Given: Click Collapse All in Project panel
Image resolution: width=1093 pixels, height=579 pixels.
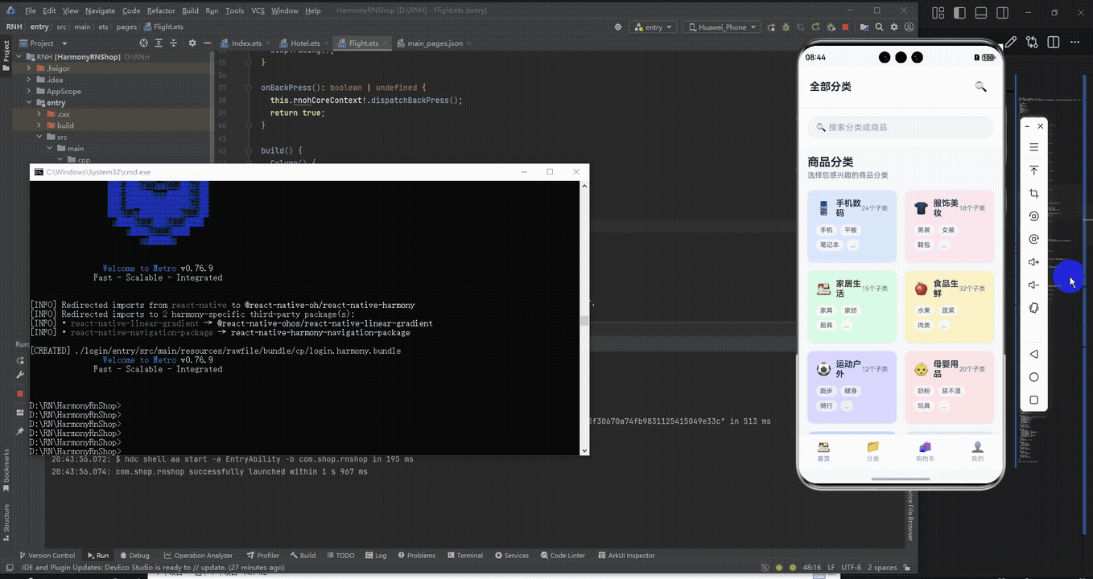Looking at the screenshot, I should click(175, 43).
